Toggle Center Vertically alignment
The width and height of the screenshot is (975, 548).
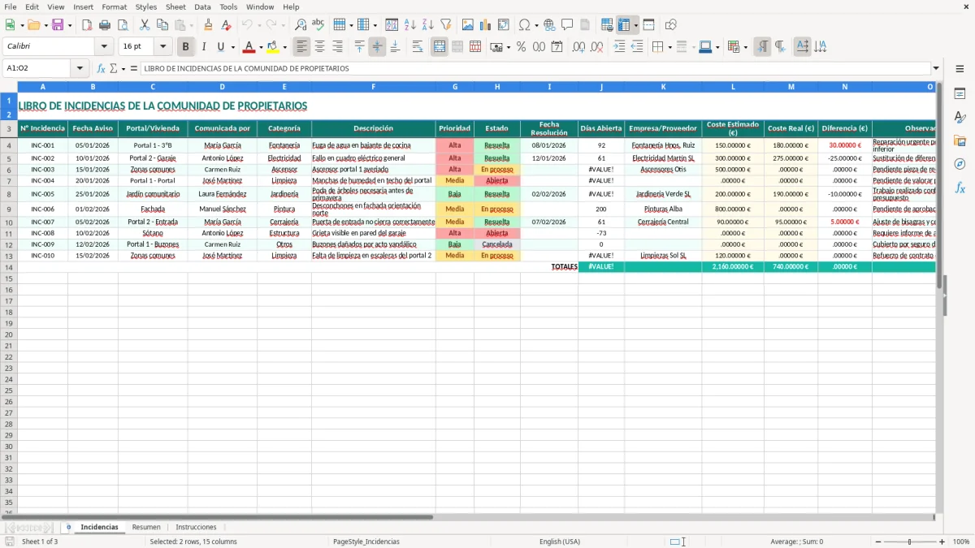tap(377, 47)
